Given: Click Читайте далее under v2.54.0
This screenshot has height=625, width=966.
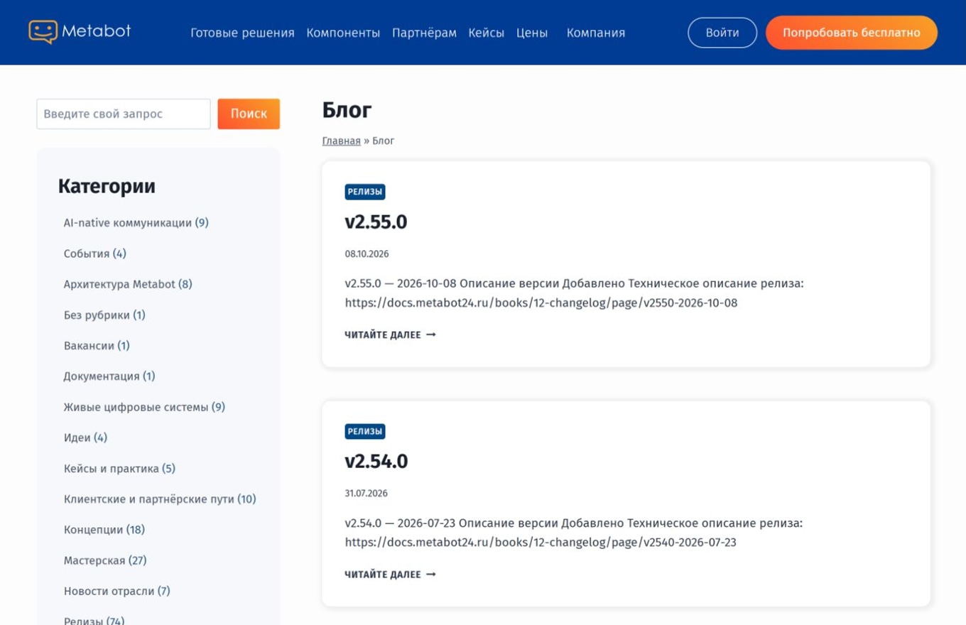Looking at the screenshot, I should (x=390, y=574).
